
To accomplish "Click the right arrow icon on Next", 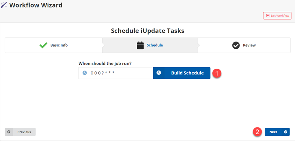I will pos(286,132).
